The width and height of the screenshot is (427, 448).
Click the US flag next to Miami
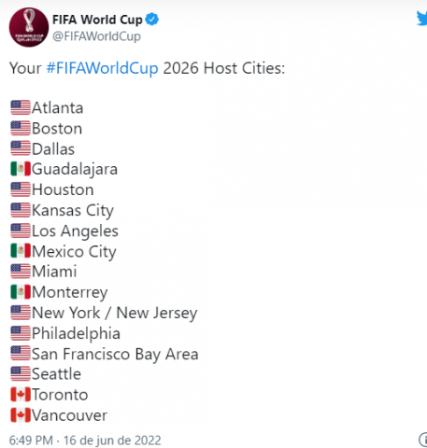(x=21, y=272)
